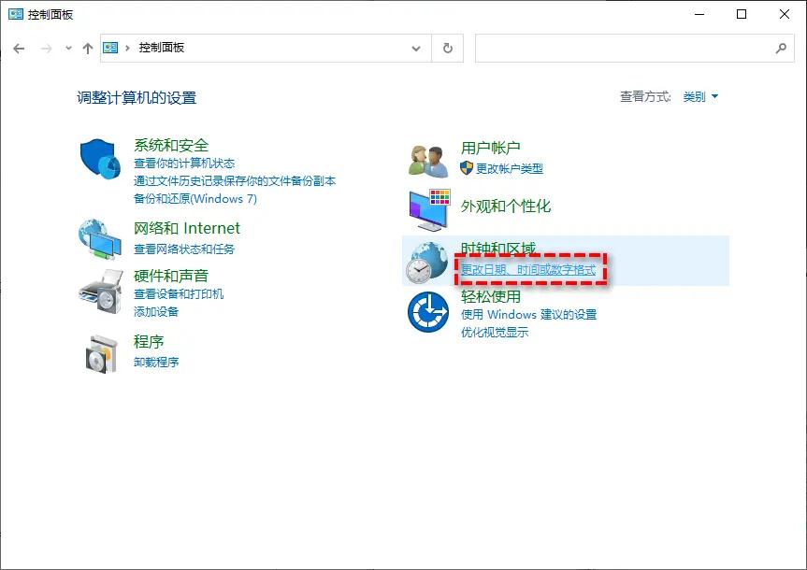The height and width of the screenshot is (570, 807).
Task: Click the 硬件和声音 printer icon
Action: tap(99, 294)
